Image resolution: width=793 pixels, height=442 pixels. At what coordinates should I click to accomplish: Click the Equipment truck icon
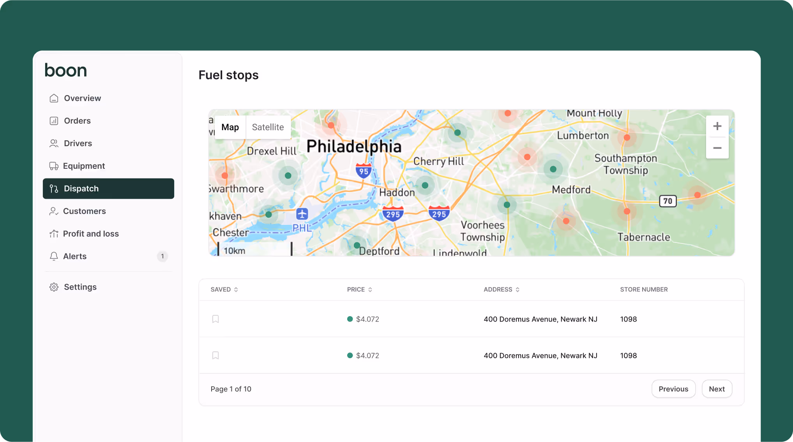[54, 166]
